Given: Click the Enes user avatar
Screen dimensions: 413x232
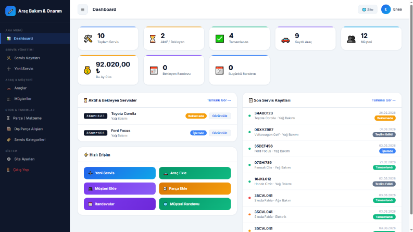Looking at the screenshot, I should pos(385,9).
